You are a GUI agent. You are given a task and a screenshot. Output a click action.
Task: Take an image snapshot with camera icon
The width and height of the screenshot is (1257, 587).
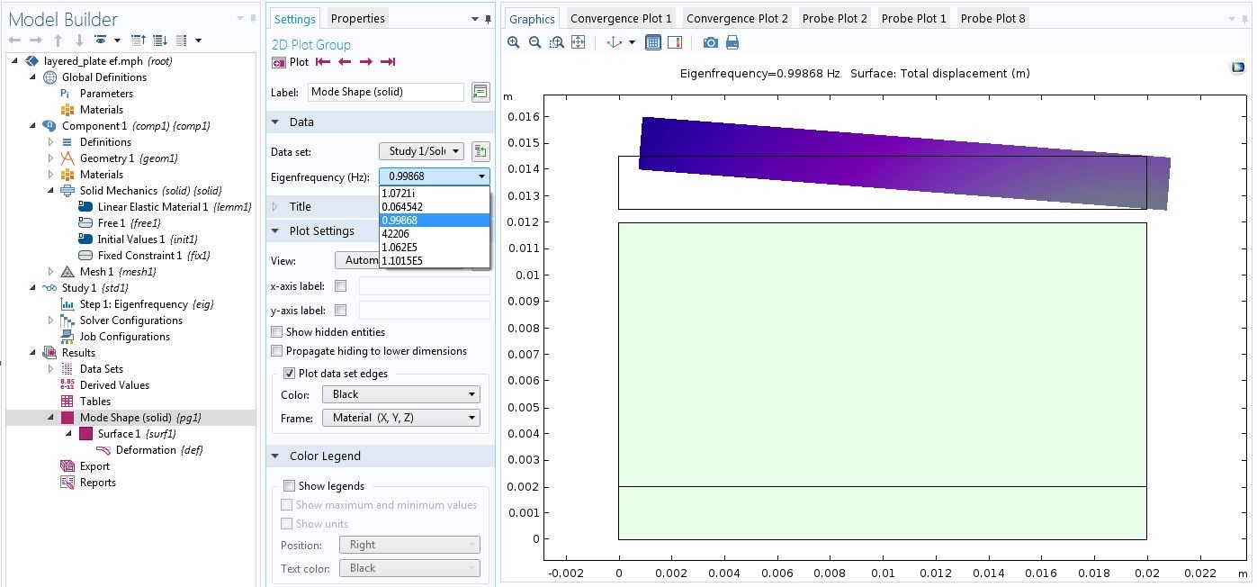pos(711,42)
